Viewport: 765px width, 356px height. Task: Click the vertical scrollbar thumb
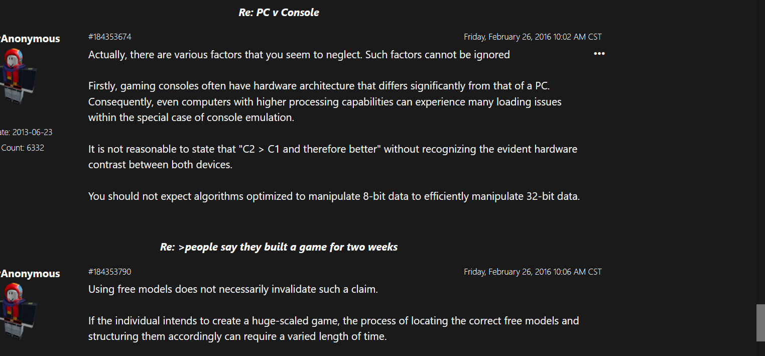tap(760, 322)
